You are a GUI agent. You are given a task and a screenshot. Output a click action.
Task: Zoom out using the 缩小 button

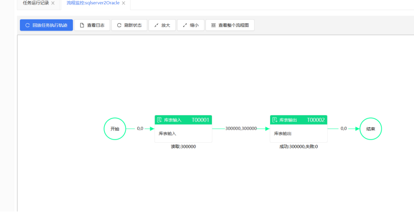(x=190, y=25)
